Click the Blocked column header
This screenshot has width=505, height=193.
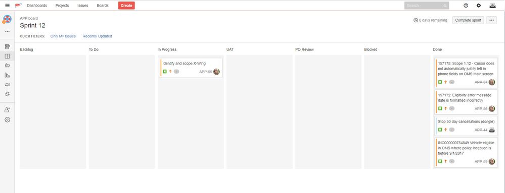point(371,50)
